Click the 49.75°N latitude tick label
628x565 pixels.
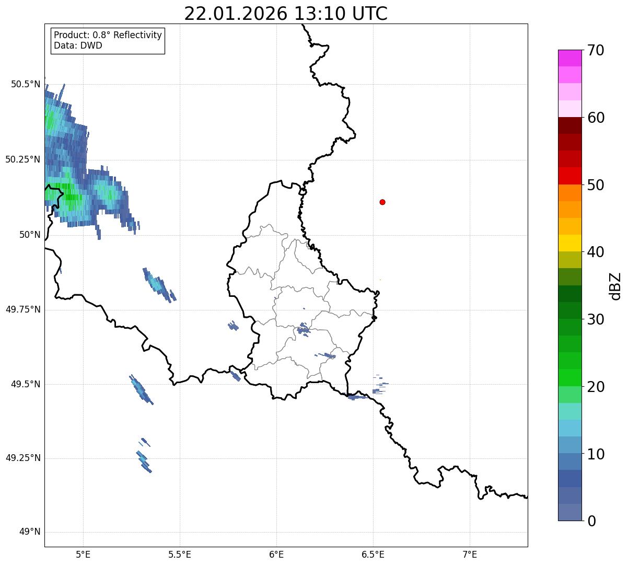[23, 309]
